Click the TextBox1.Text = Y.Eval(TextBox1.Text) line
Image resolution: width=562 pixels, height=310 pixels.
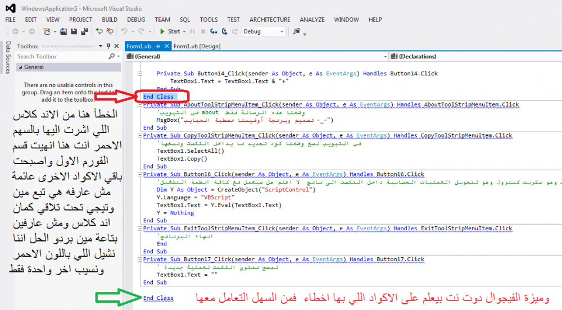219,205
